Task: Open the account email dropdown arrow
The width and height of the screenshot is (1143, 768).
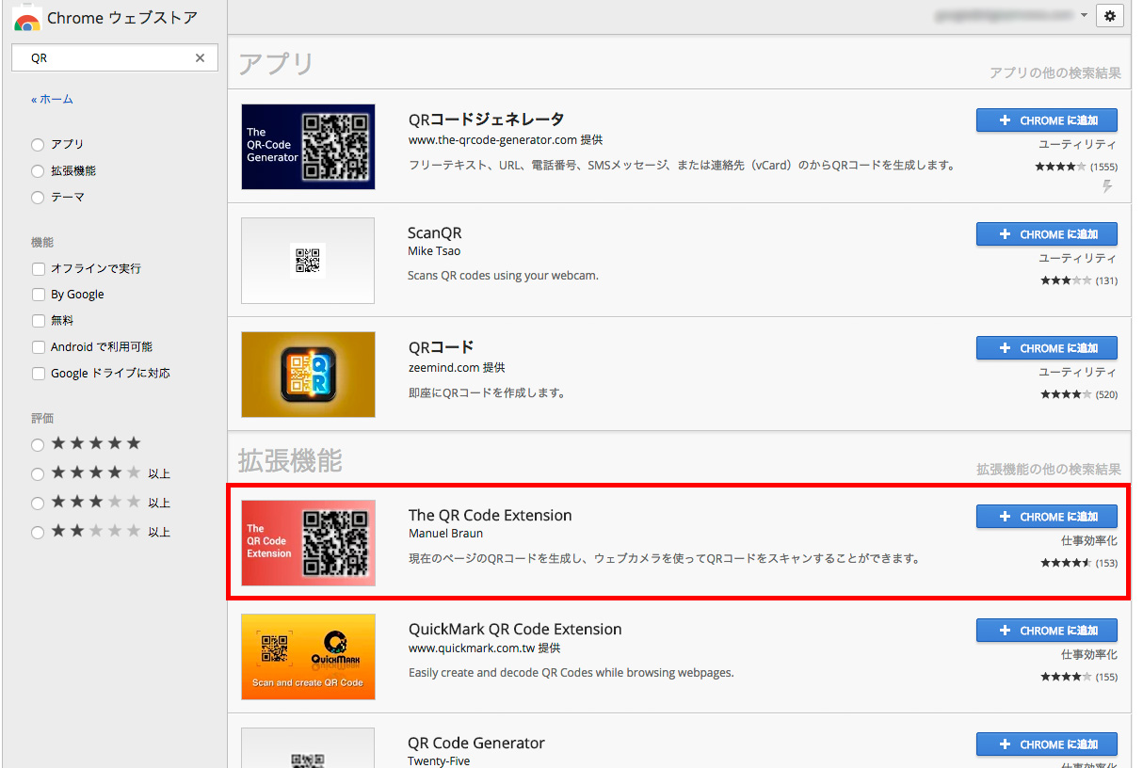Action: 1084,16
